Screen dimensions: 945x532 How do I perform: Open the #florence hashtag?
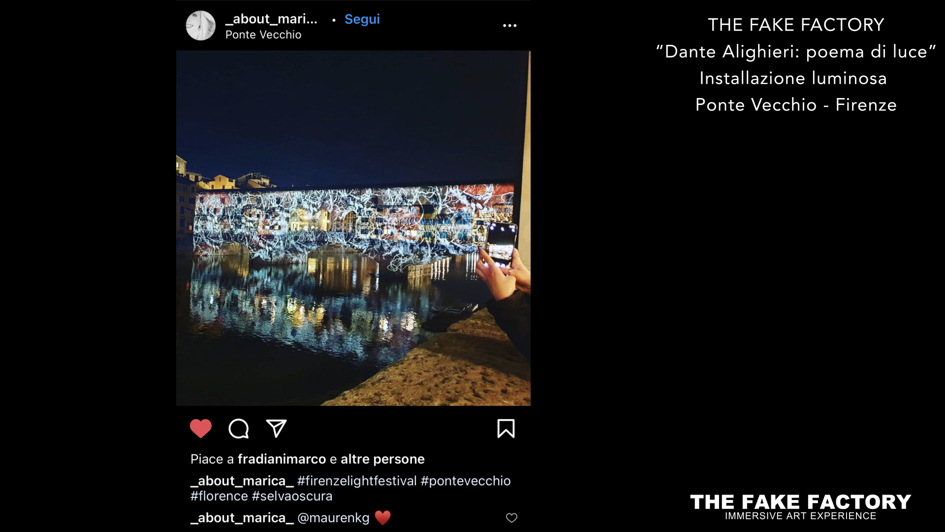pyautogui.click(x=219, y=496)
